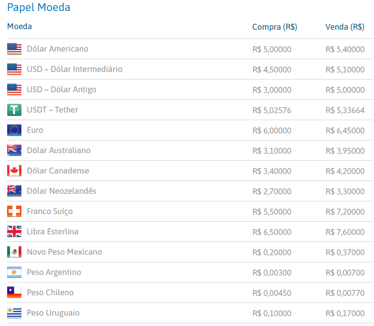The height and width of the screenshot is (326, 374).
Task: Click the Peso Uruguaio flag icon
Action: 14,313
